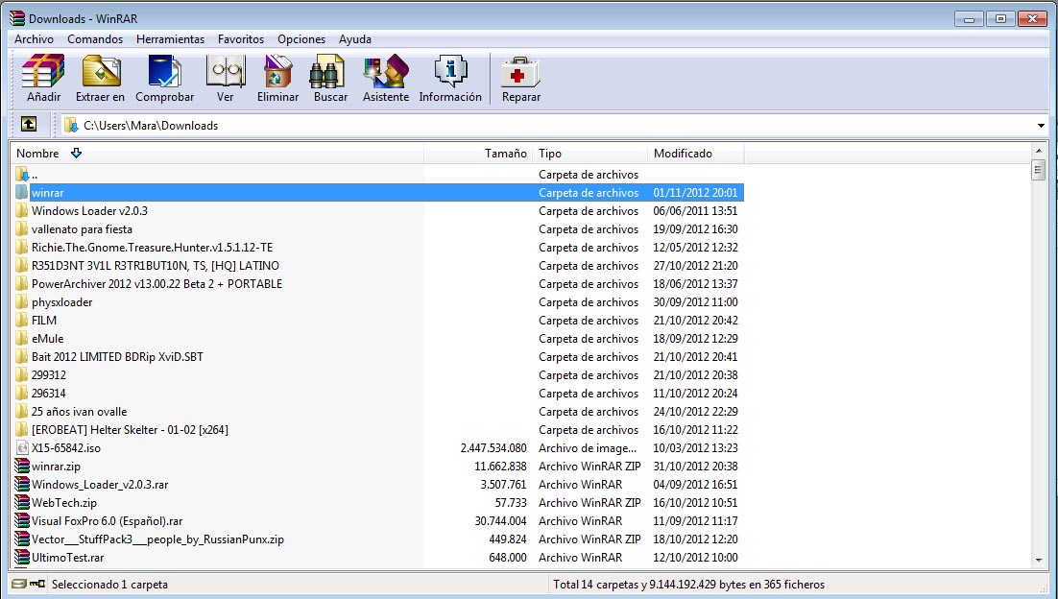
Task: Select 'vallenato para fiesta' folder name
Action: pyautogui.click(x=82, y=229)
